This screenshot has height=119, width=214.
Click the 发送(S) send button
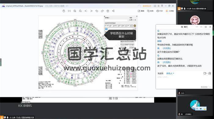click(x=204, y=87)
